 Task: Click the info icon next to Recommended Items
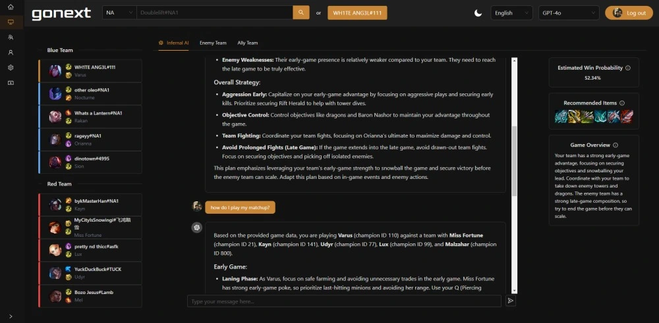tap(622, 103)
